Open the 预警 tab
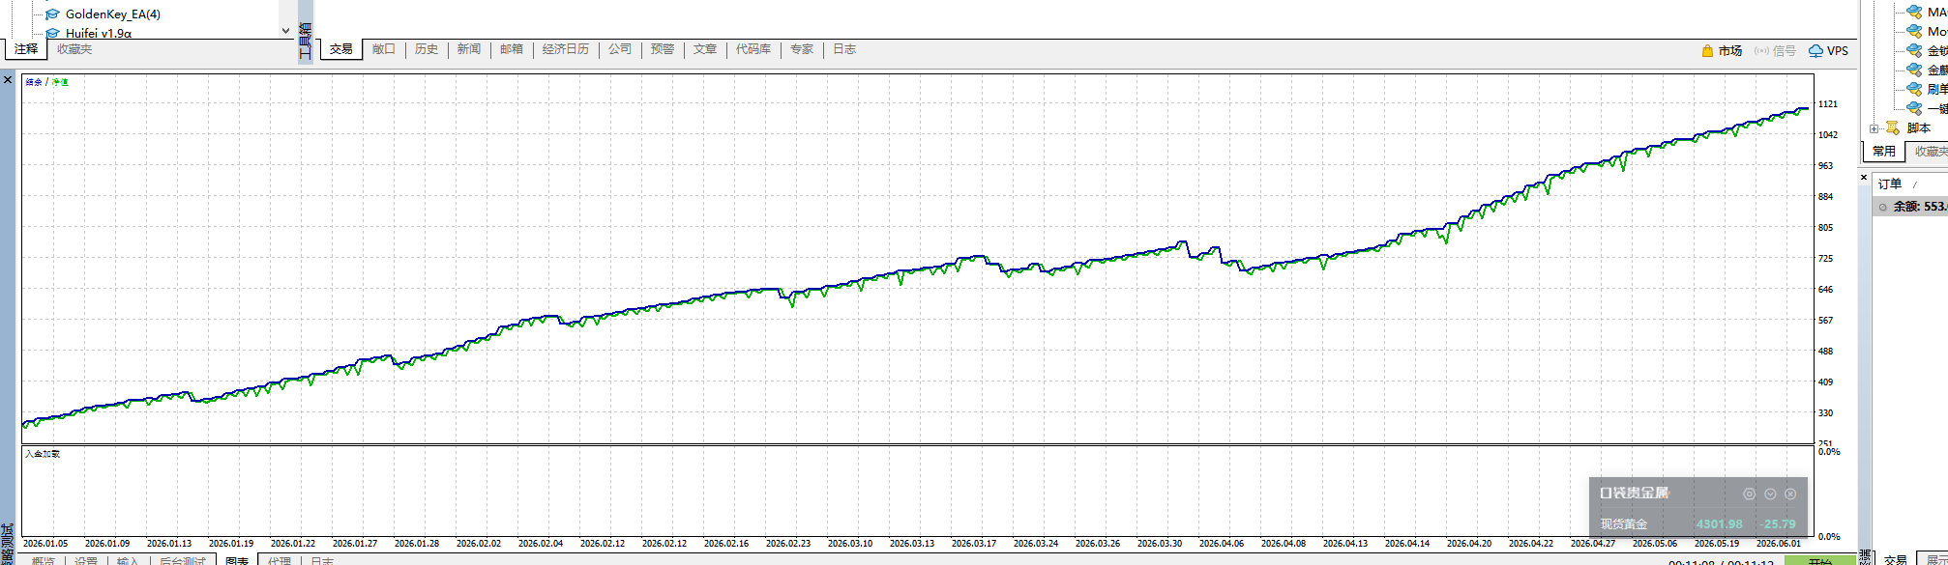This screenshot has width=1948, height=565. (663, 49)
